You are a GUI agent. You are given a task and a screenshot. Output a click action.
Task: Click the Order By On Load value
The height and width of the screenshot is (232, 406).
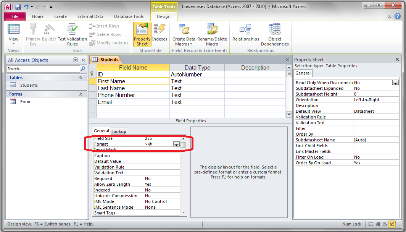coord(376,163)
